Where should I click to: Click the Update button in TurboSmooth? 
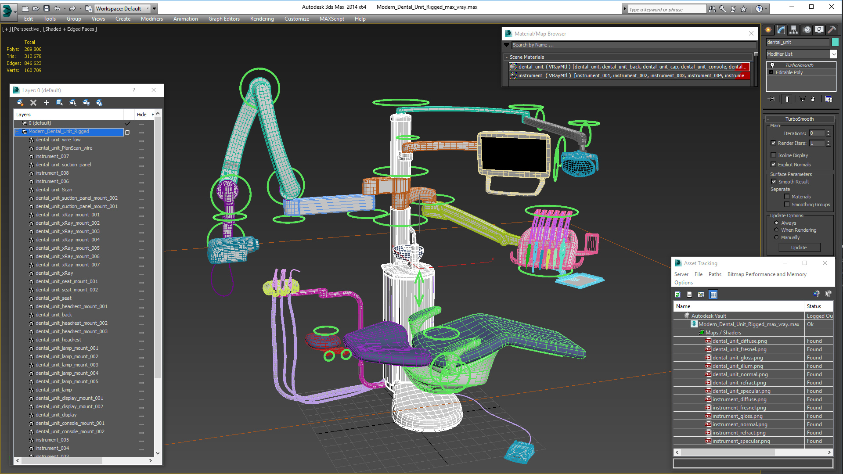[799, 248]
